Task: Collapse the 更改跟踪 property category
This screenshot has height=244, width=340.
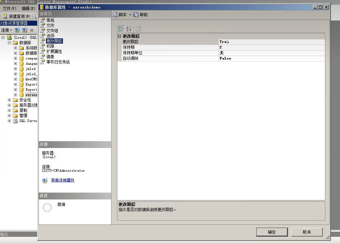Action: click(120, 36)
